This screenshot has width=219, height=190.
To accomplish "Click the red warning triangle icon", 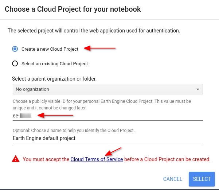I will pos(16,159).
